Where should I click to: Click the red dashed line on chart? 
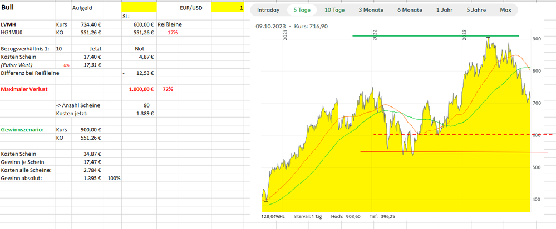pyautogui.click(x=445, y=135)
